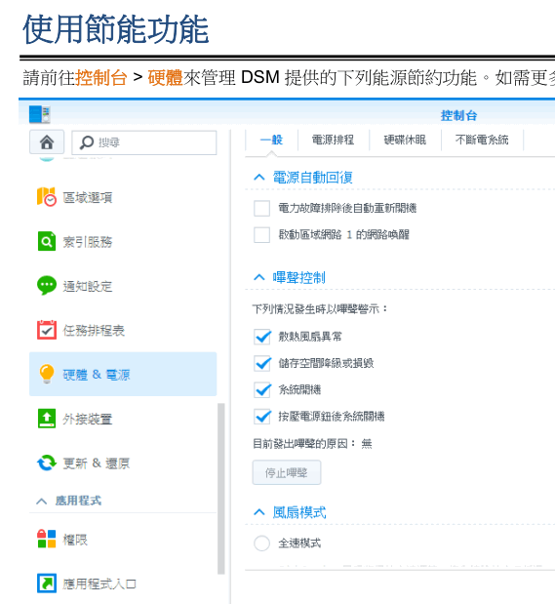Switch to the 電源排程 tab
The width and height of the screenshot is (555, 604).
[x=334, y=140]
